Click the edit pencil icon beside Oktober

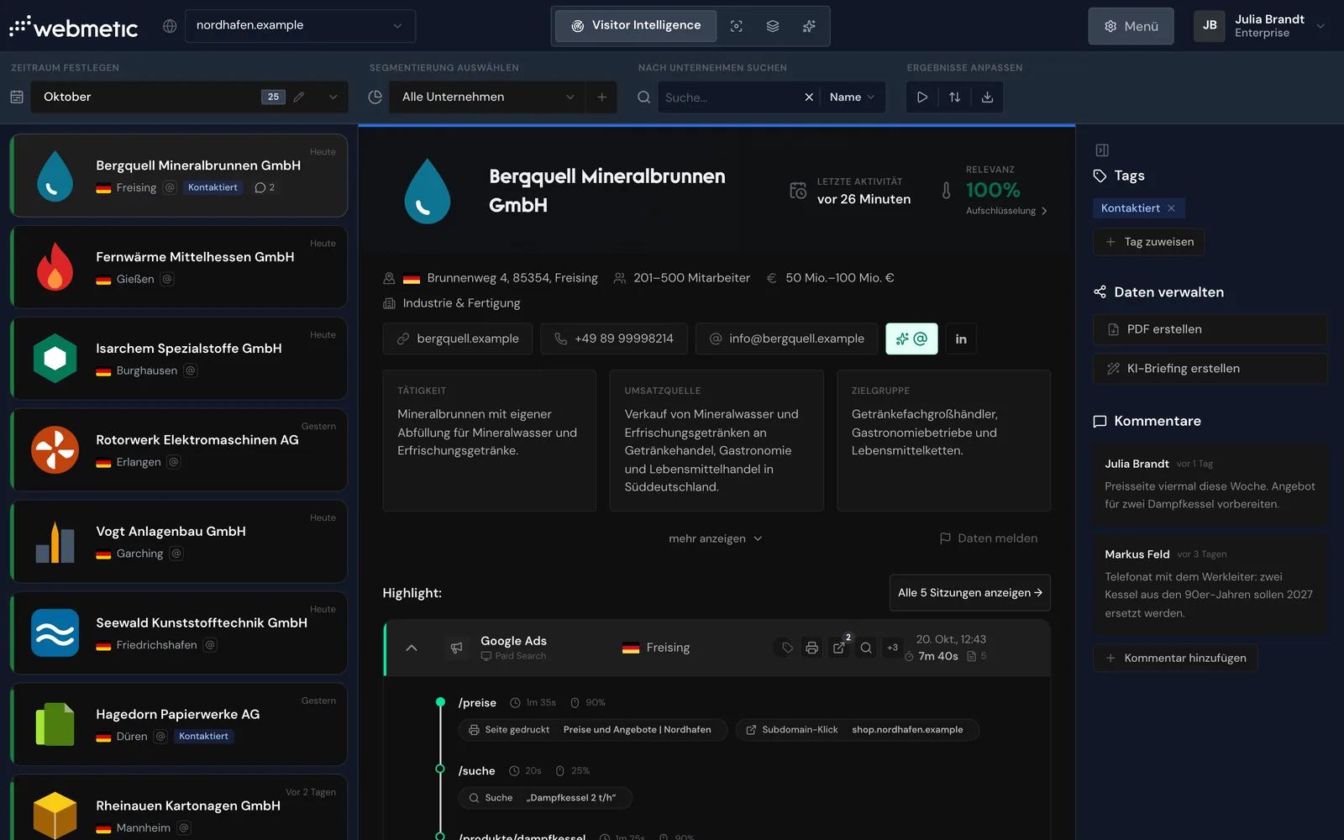point(299,97)
